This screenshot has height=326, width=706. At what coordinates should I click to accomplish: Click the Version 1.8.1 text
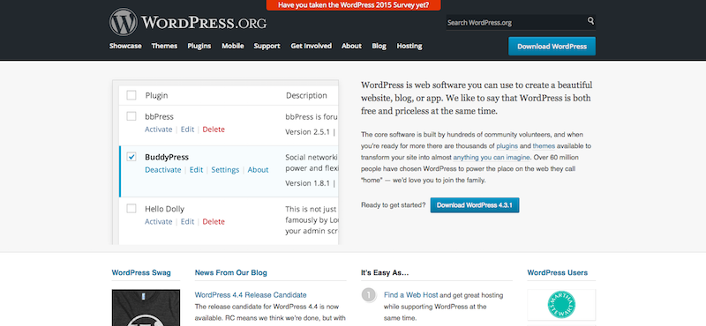pyautogui.click(x=308, y=183)
